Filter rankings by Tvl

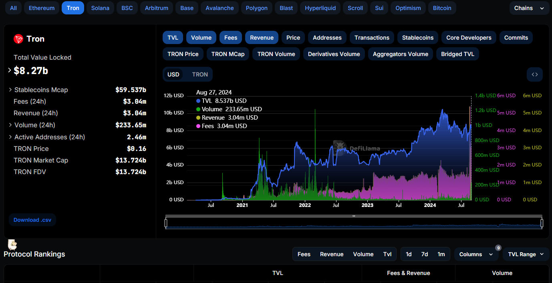(387, 254)
